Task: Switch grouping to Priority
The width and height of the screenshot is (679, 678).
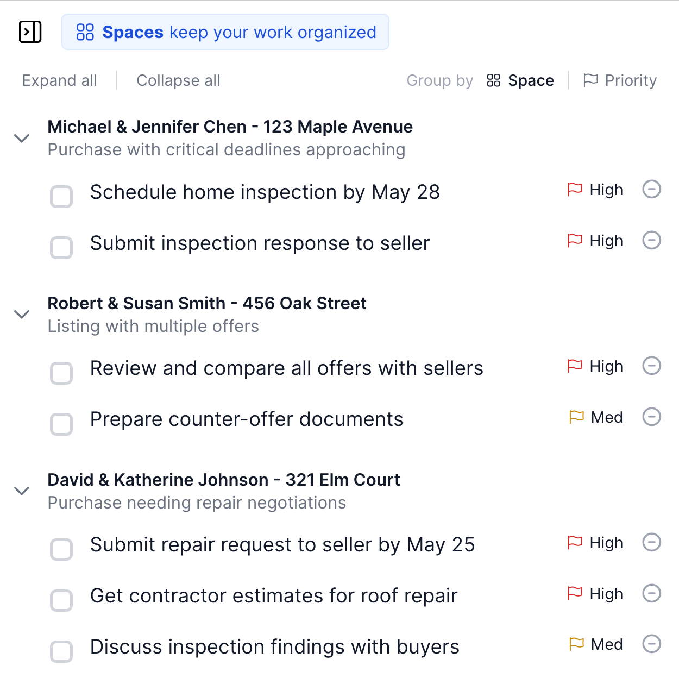Action: tap(630, 80)
